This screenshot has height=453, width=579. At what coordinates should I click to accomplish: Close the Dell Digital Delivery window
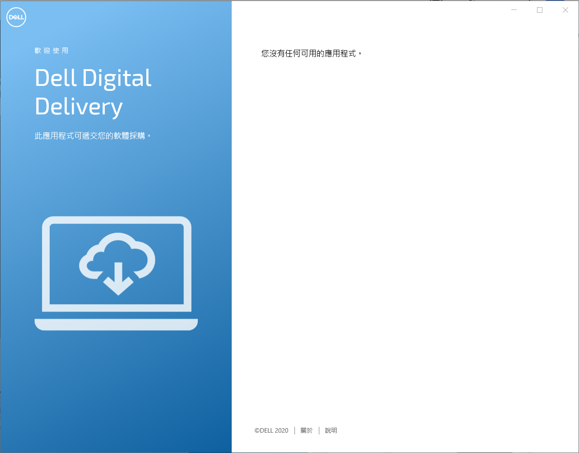pyautogui.click(x=565, y=10)
